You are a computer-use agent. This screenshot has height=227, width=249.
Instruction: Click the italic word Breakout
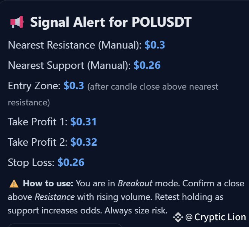[x=135, y=183]
